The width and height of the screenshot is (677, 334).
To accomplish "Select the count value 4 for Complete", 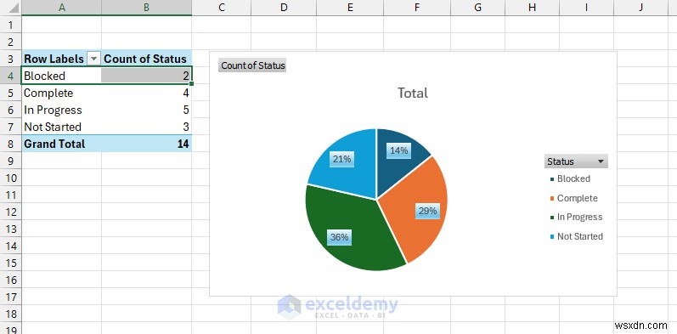I will (x=146, y=93).
